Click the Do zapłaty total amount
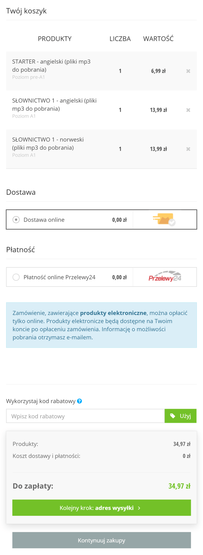The width and height of the screenshot is (203, 555). [x=179, y=486]
